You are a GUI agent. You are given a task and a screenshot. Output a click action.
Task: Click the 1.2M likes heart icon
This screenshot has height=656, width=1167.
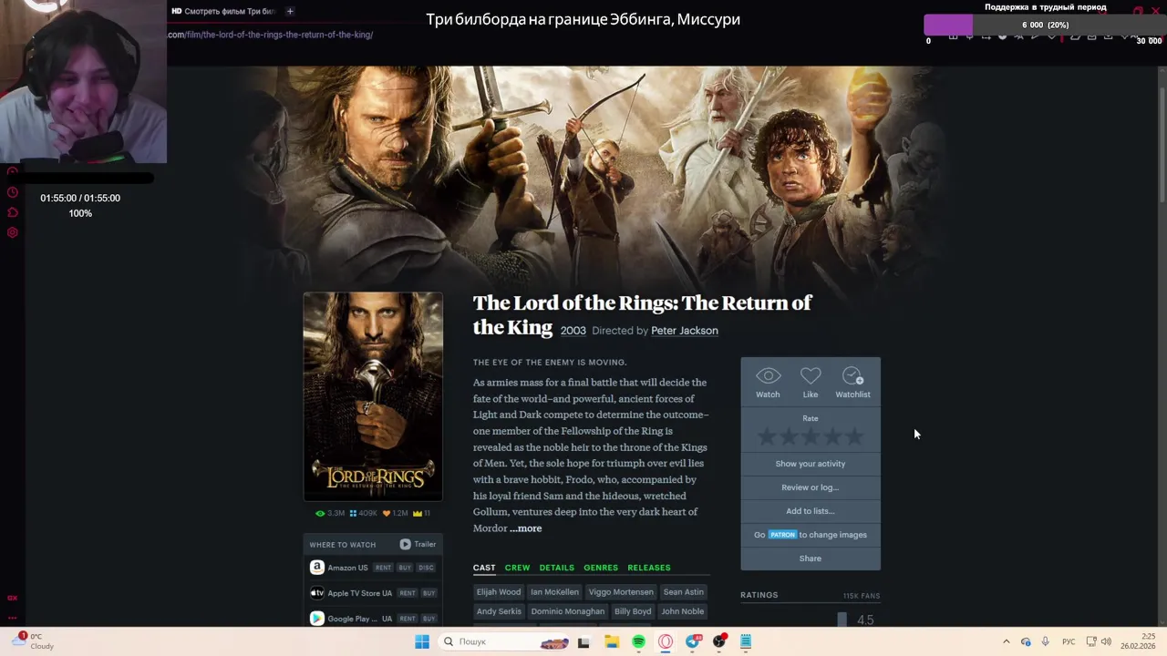pos(387,513)
